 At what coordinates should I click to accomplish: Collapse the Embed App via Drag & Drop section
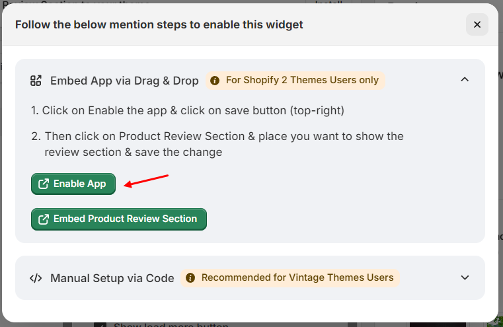(465, 80)
